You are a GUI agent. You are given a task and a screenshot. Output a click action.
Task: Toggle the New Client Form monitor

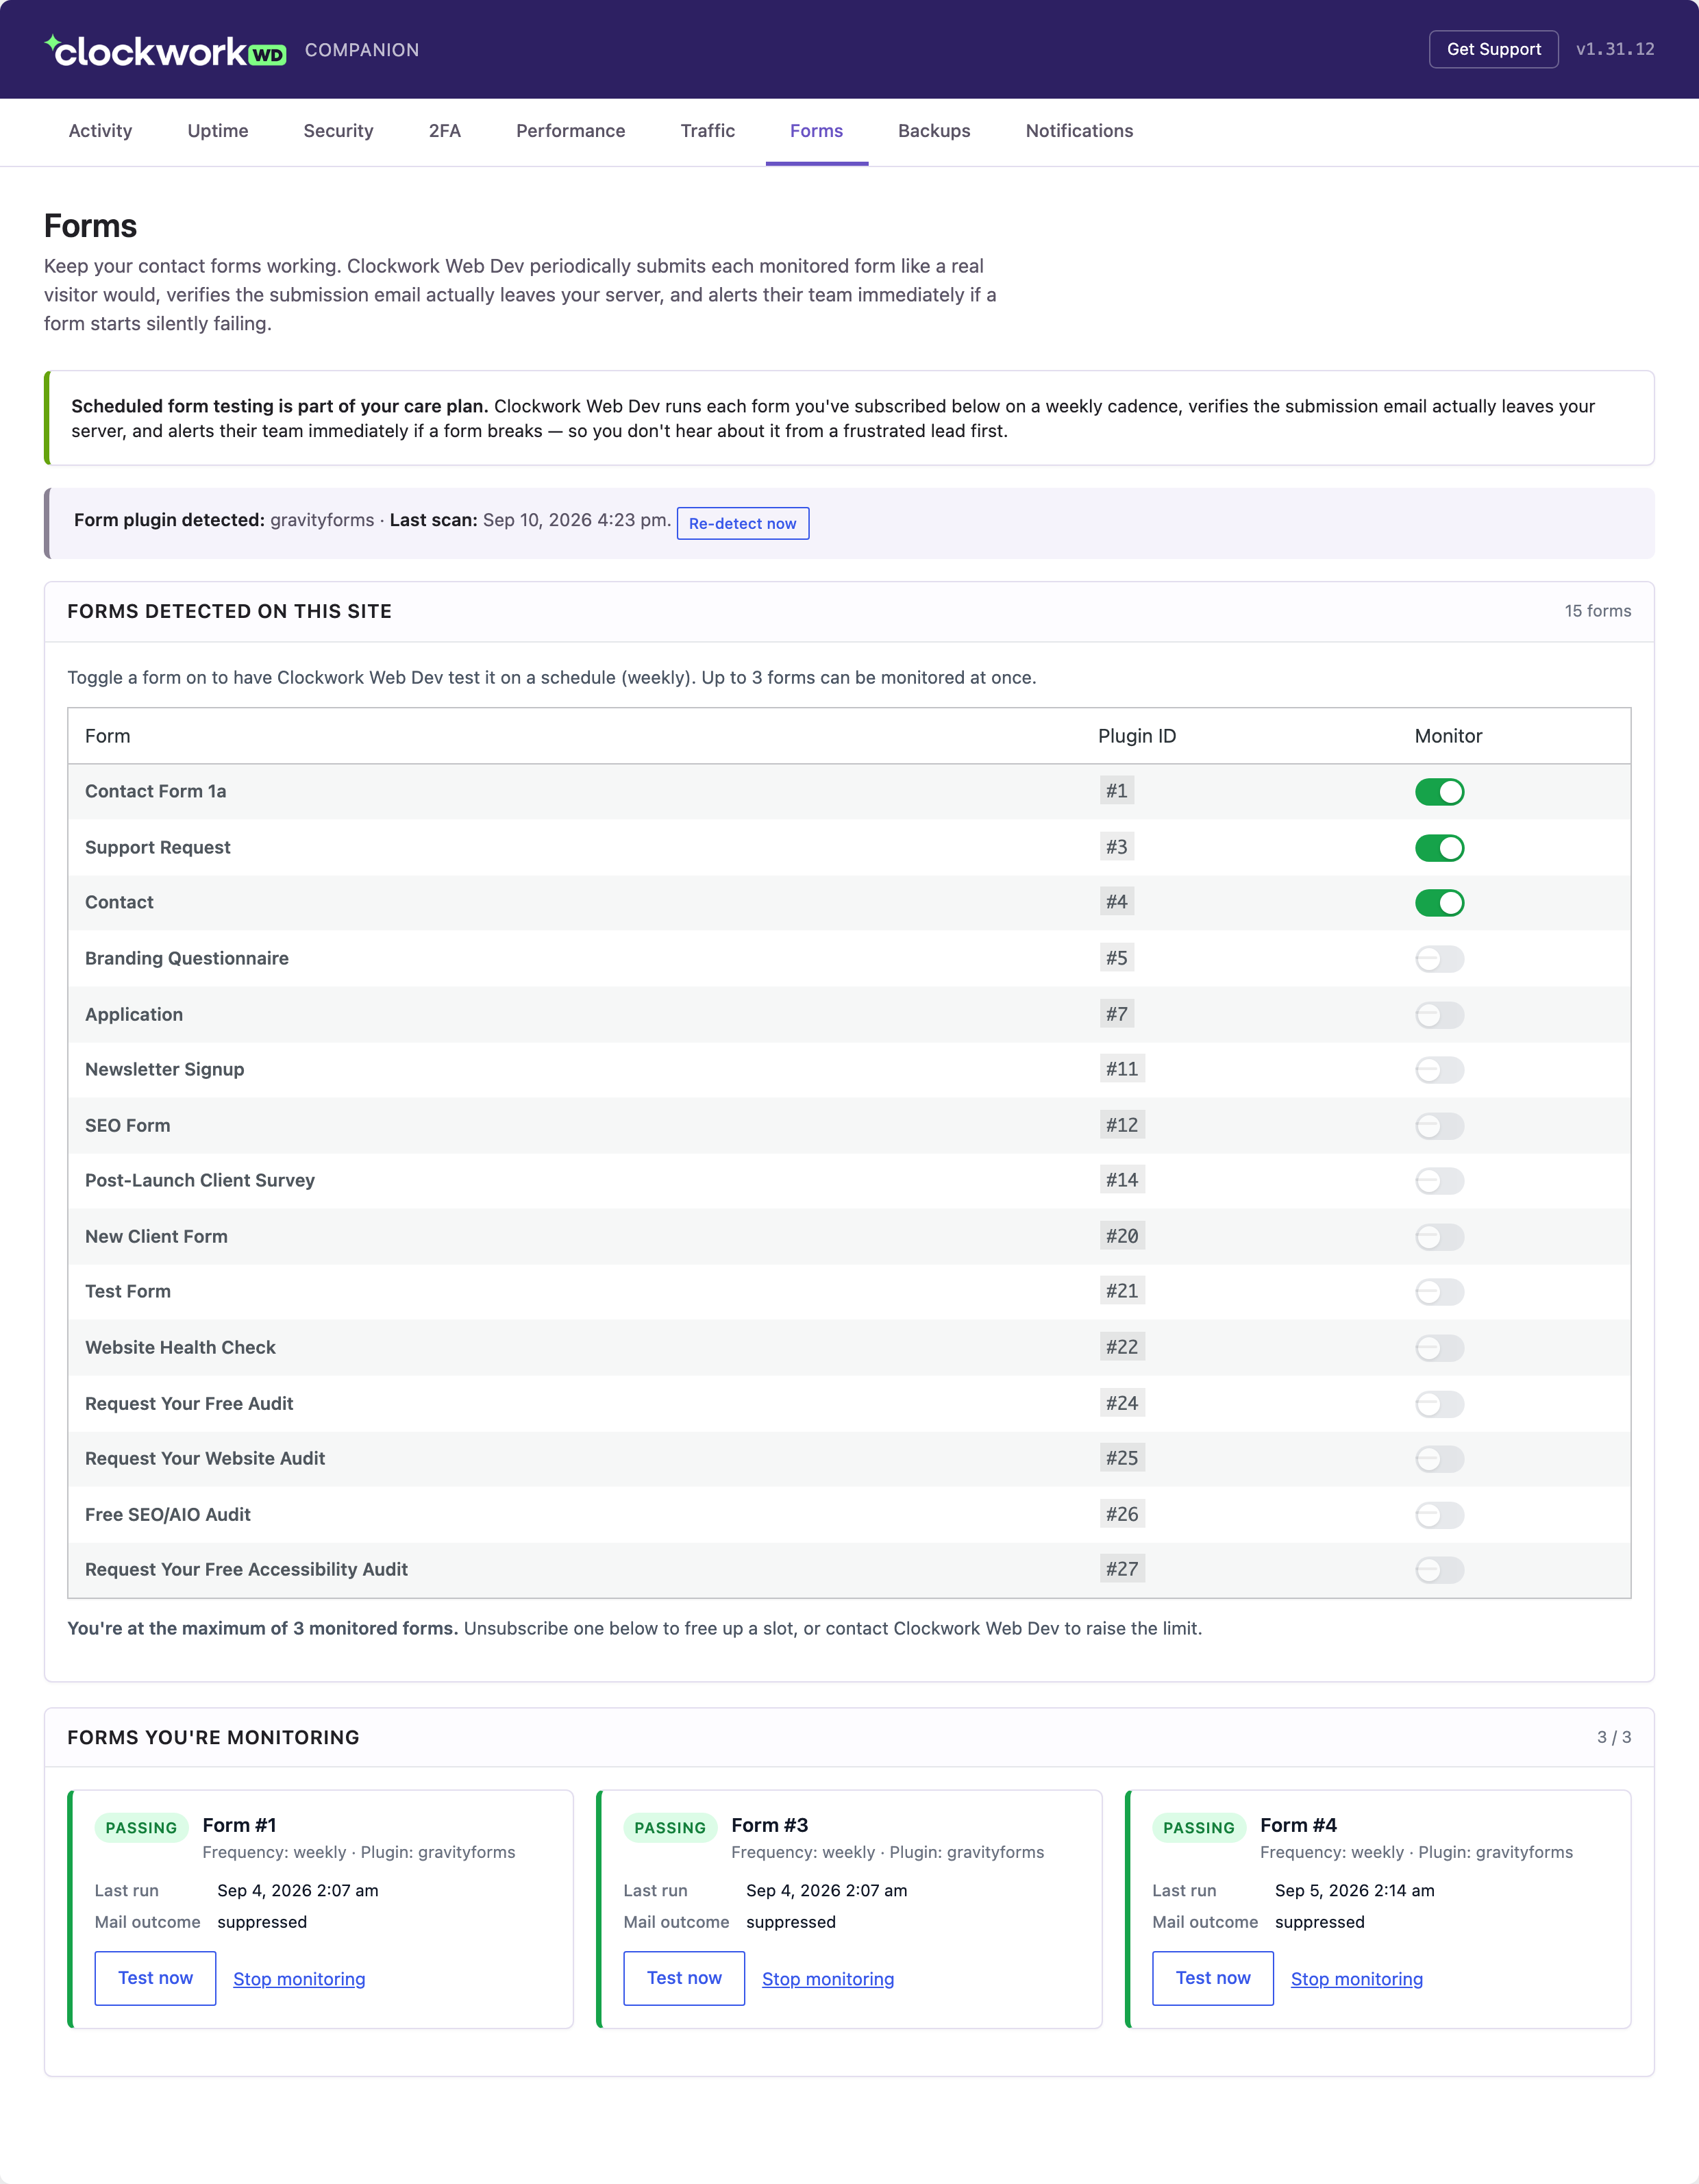coord(1439,1237)
